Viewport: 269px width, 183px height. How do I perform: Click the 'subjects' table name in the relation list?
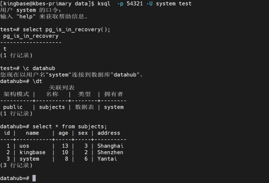[52, 107]
